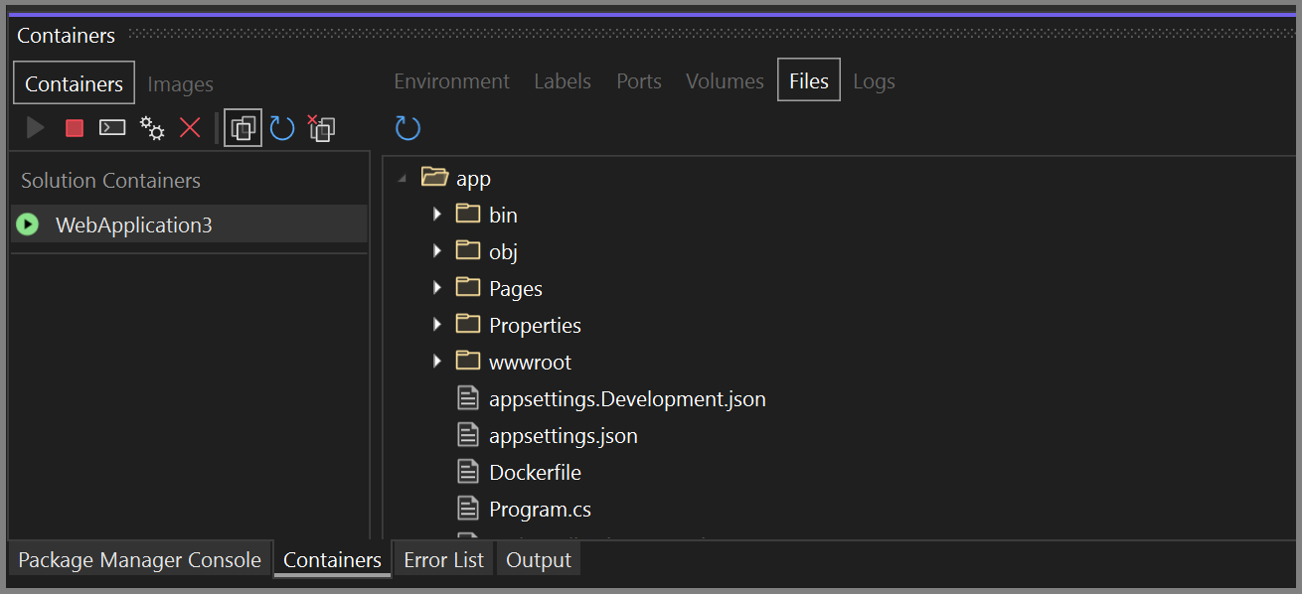The height and width of the screenshot is (594, 1302).
Task: Click the gears icon in the container toolbar
Action: click(x=151, y=127)
